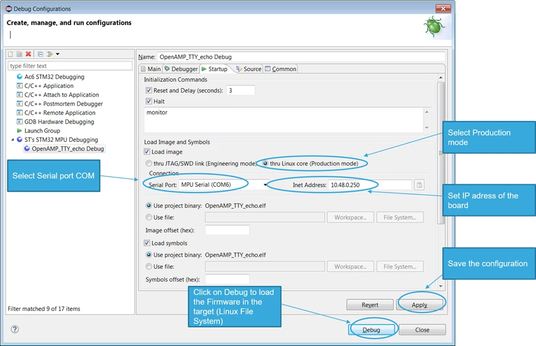This screenshot has height=346, width=536.
Task: Select C/C++ Attach to Application
Action: point(62,95)
